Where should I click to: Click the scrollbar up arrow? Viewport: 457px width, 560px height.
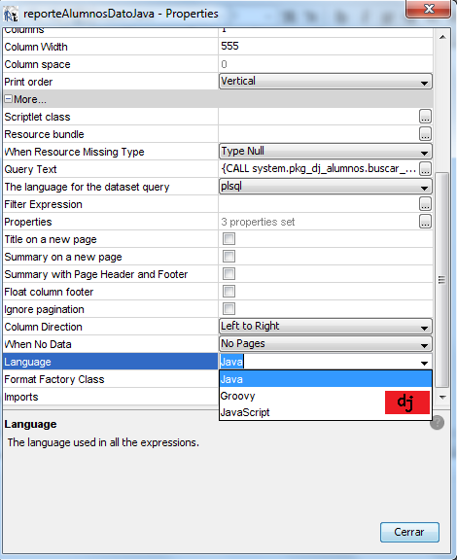pyautogui.click(x=442, y=37)
